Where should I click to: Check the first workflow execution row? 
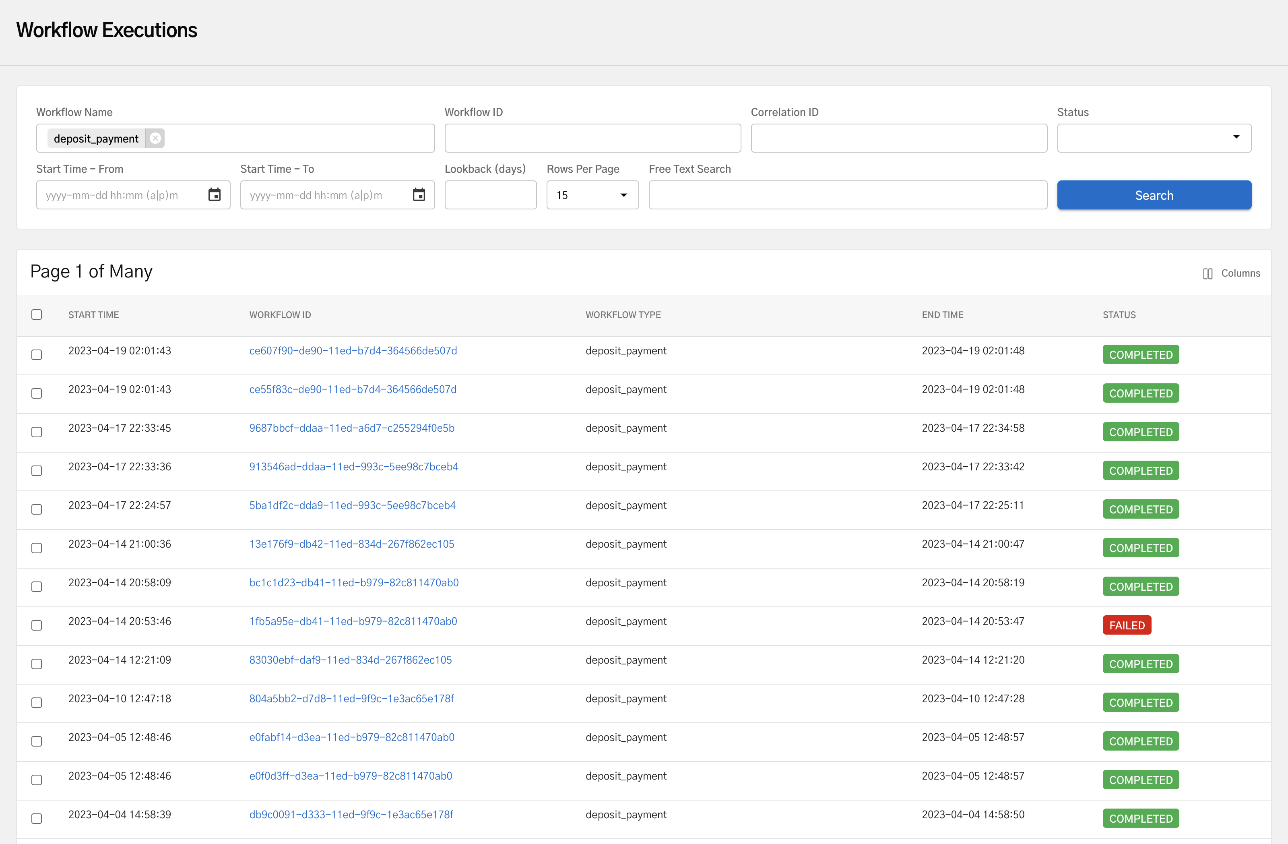(x=36, y=355)
